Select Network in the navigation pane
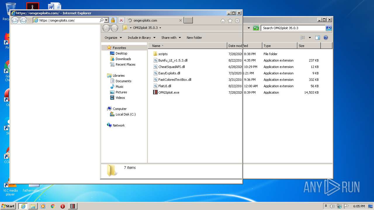This screenshot has height=210, width=374. pyautogui.click(x=119, y=125)
